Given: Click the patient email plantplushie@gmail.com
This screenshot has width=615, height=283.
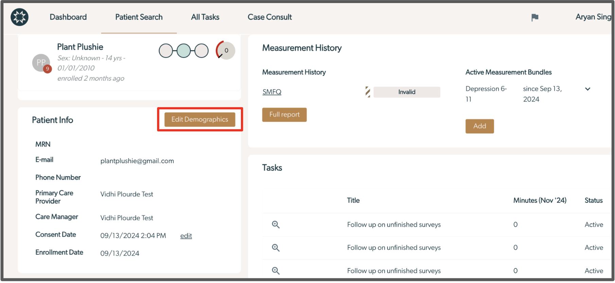Looking at the screenshot, I should 137,161.
